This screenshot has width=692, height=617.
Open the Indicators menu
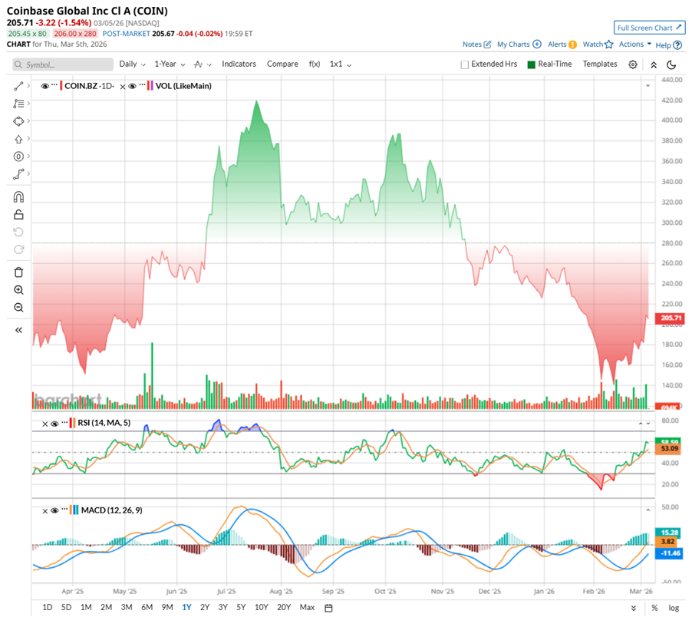239,64
